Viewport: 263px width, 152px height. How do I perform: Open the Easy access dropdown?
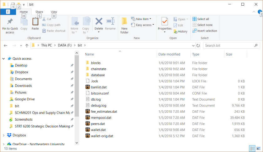[x=144, y=25]
